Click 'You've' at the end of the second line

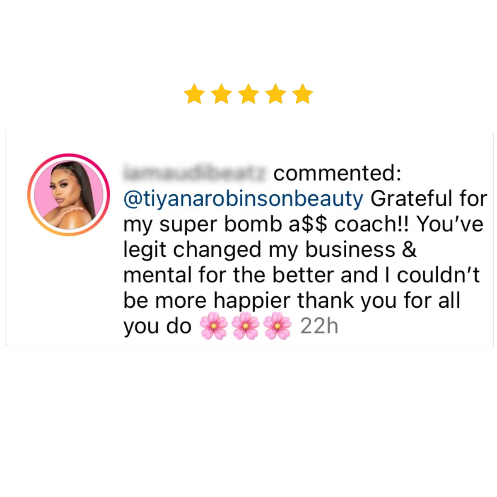click(x=450, y=224)
